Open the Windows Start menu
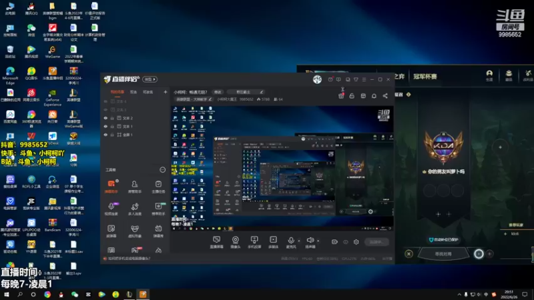This screenshot has height=300, width=534. coord(7,294)
